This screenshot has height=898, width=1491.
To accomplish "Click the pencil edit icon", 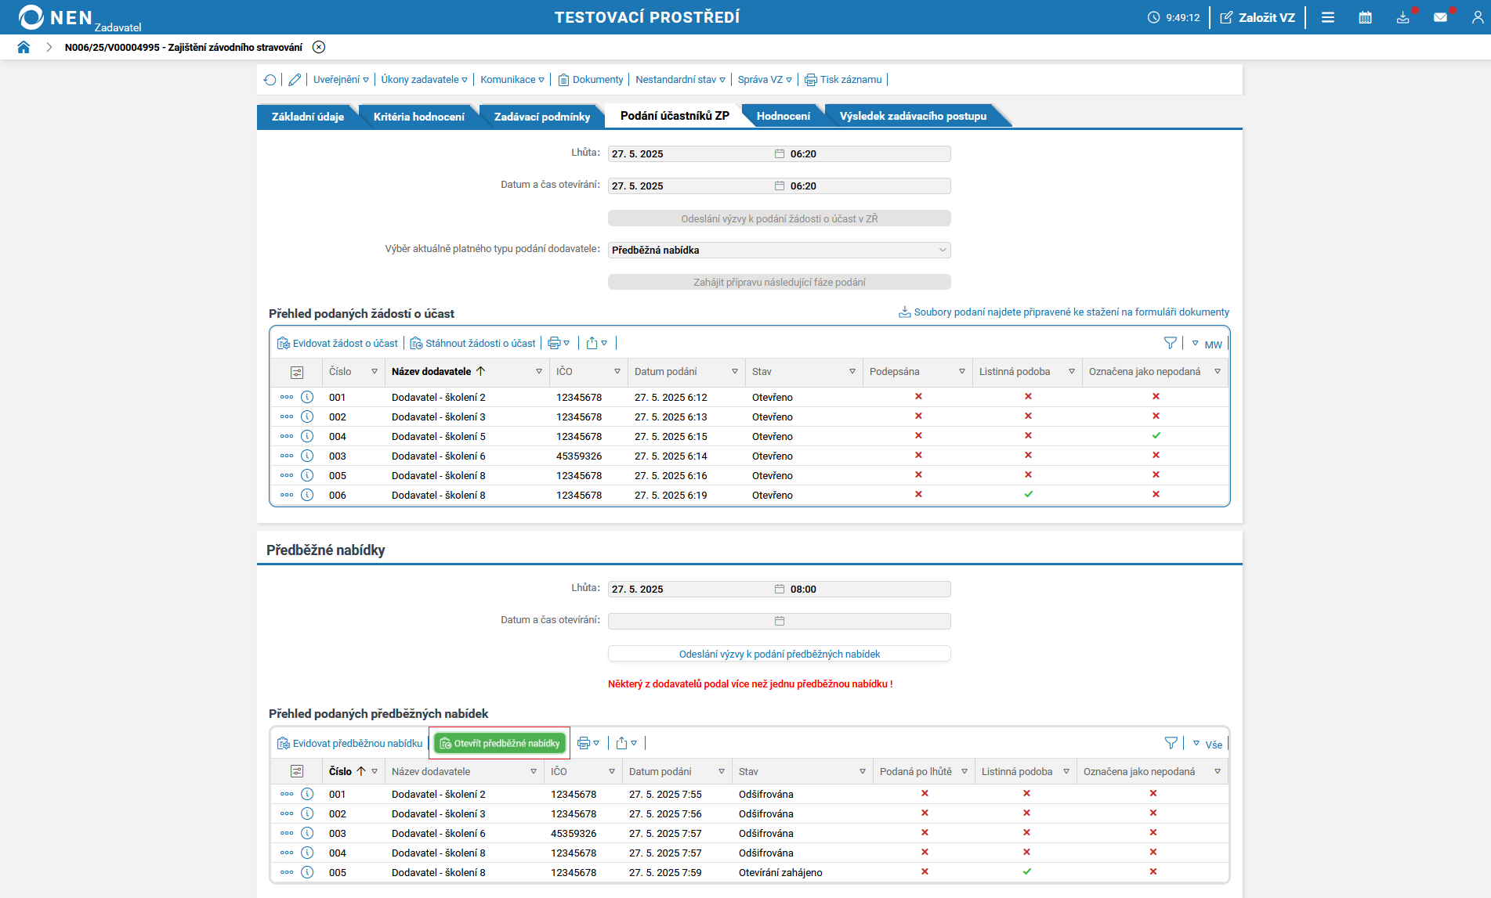I will click(295, 80).
